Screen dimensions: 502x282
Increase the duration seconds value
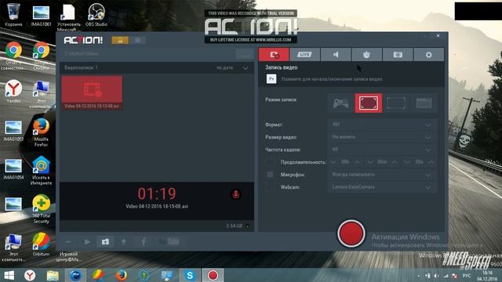pyautogui.click(x=431, y=162)
